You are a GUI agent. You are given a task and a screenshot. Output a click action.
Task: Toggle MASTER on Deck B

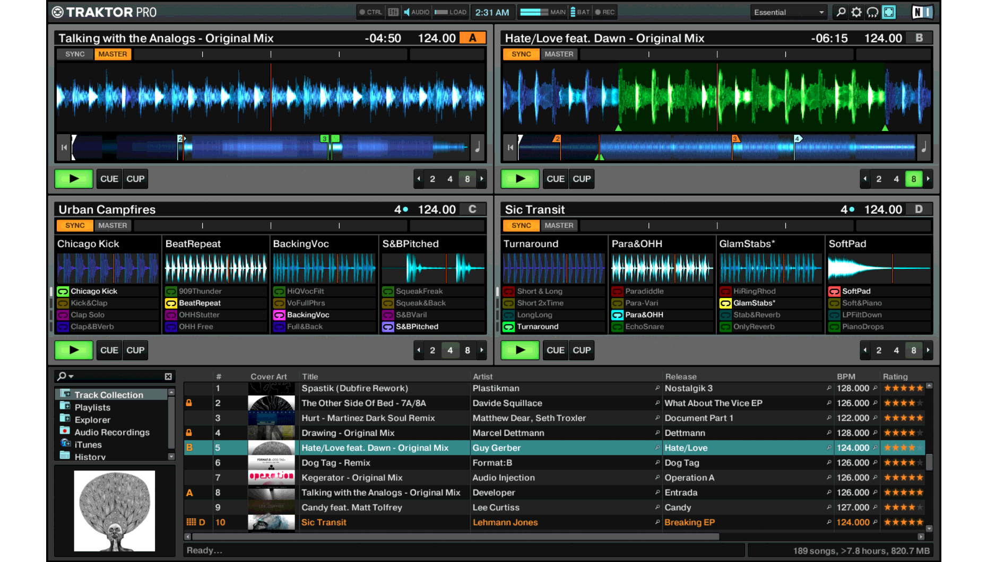coord(559,54)
